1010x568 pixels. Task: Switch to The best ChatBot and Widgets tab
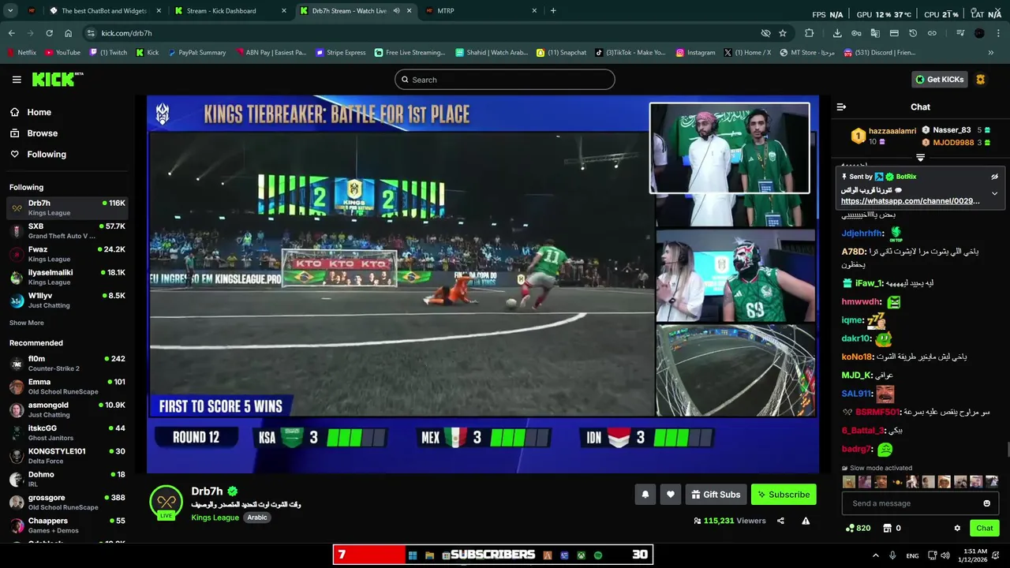point(104,11)
